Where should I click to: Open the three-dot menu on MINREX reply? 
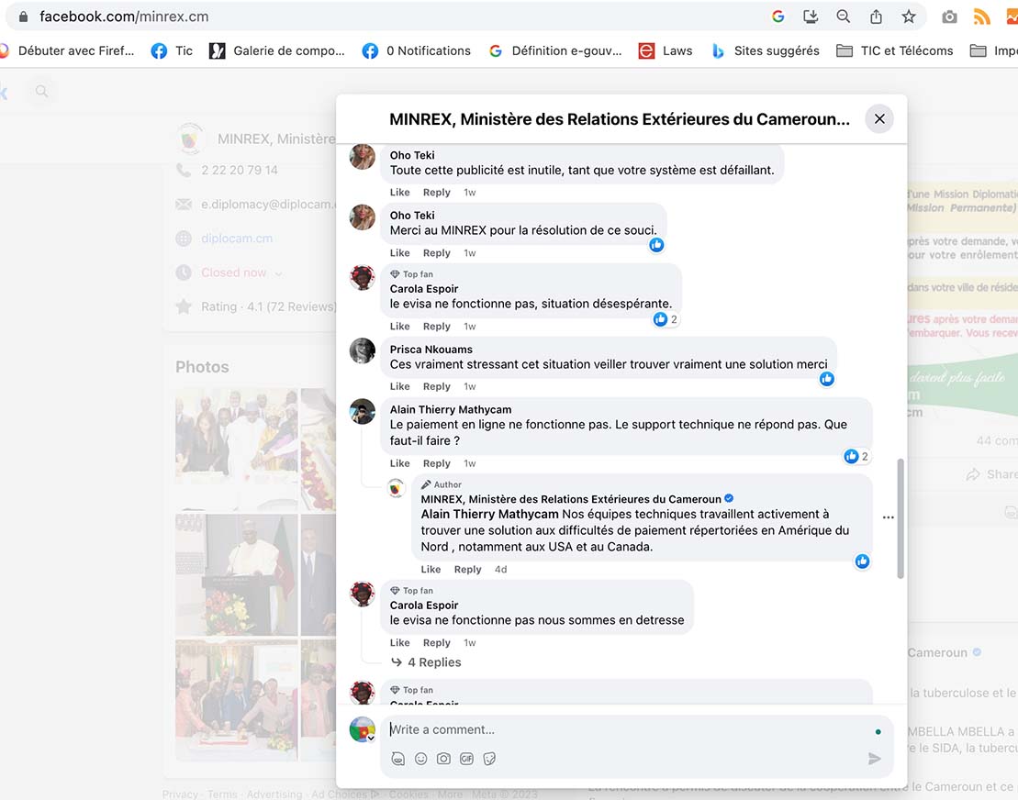(888, 517)
